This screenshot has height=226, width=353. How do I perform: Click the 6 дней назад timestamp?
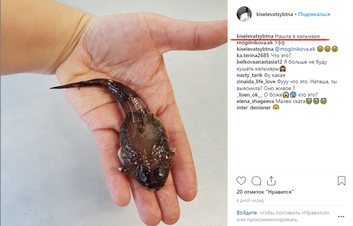[x=250, y=201]
